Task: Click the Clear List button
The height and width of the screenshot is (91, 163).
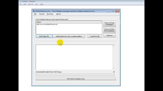Action: pos(110,35)
